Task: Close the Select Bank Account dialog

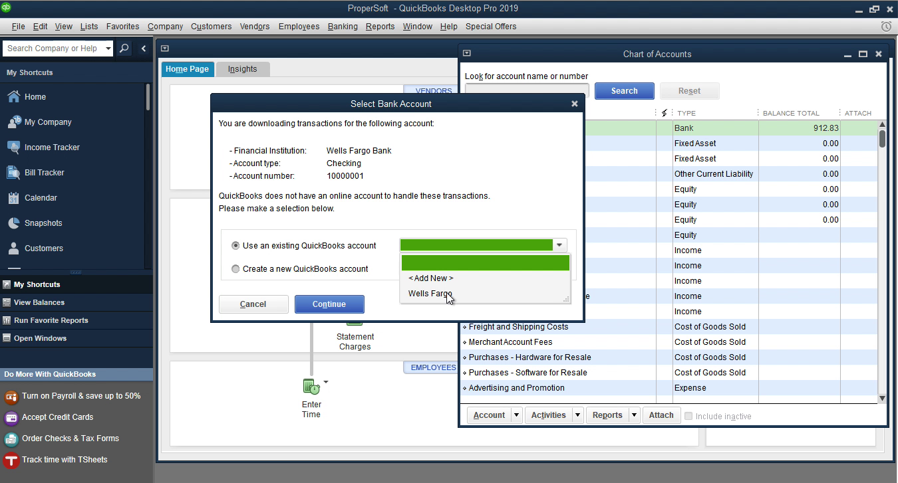Action: pos(575,104)
